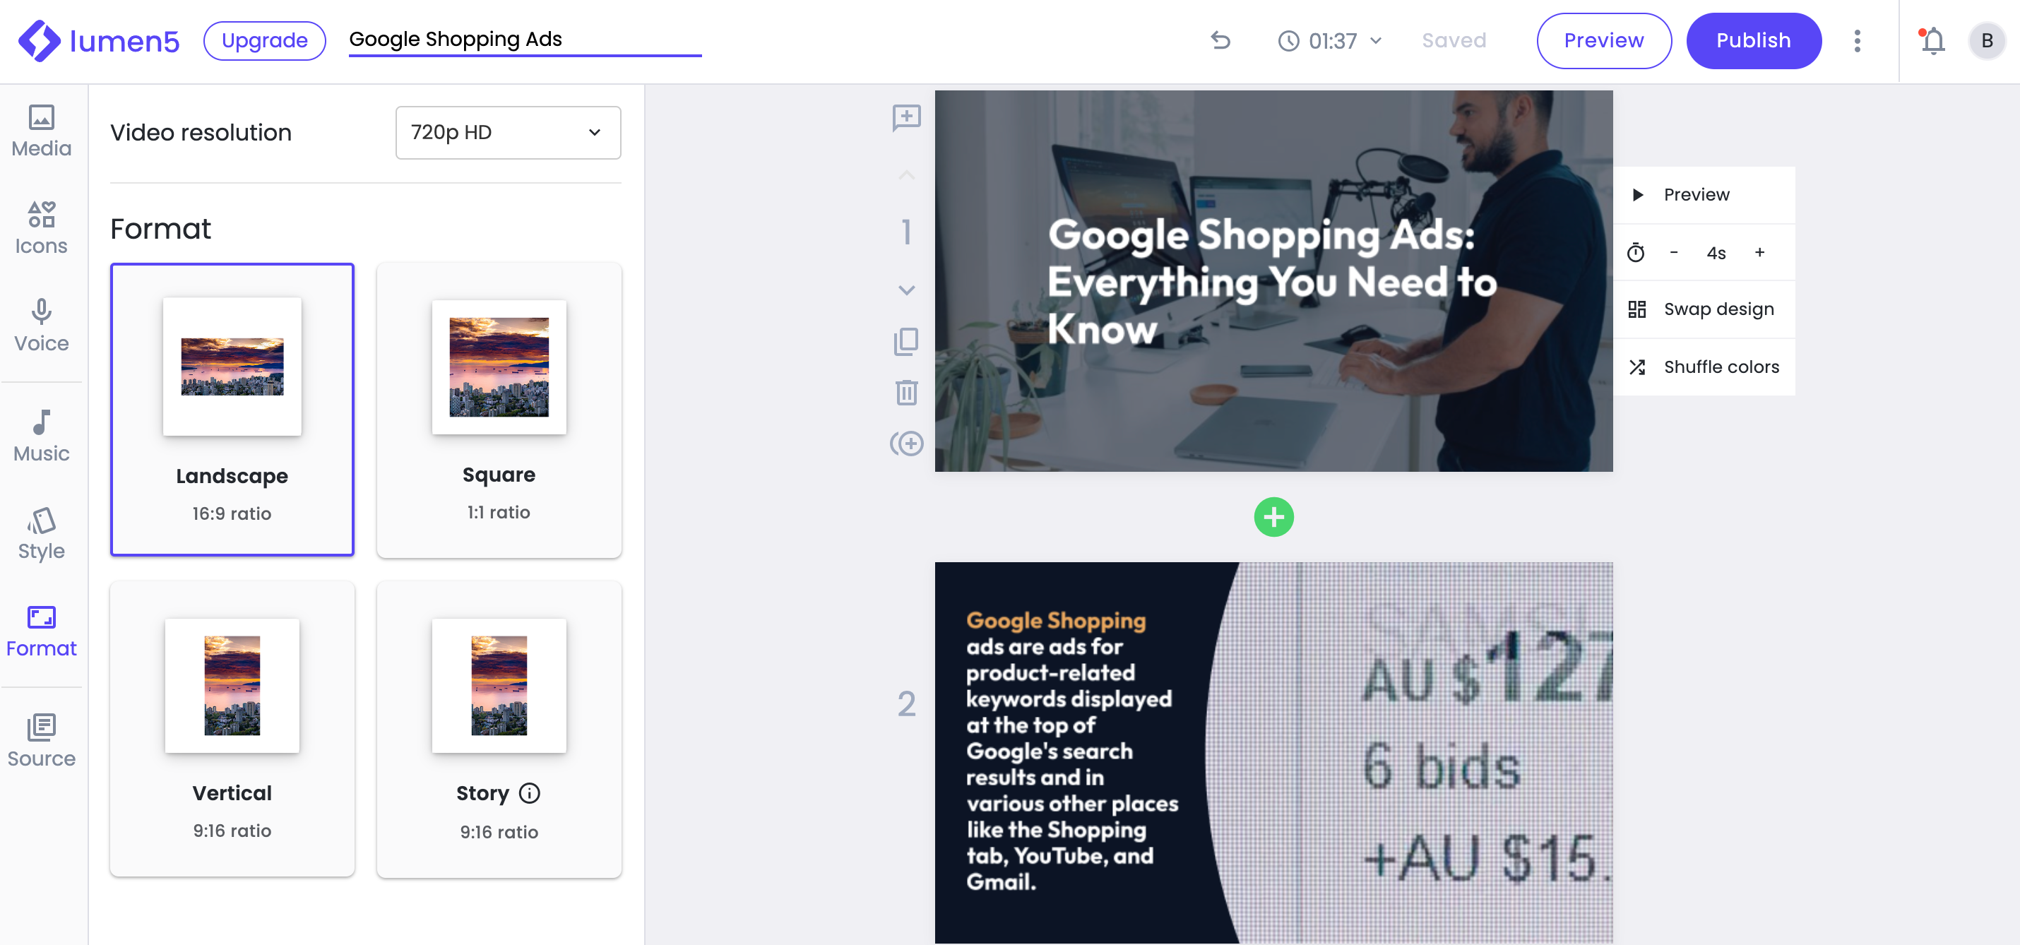Add a comment to scene 1
This screenshot has width=2020, height=945.
click(x=906, y=118)
